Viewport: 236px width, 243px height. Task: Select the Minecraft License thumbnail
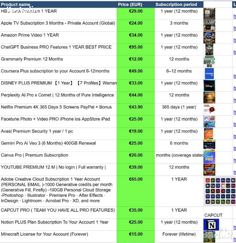point(209,237)
